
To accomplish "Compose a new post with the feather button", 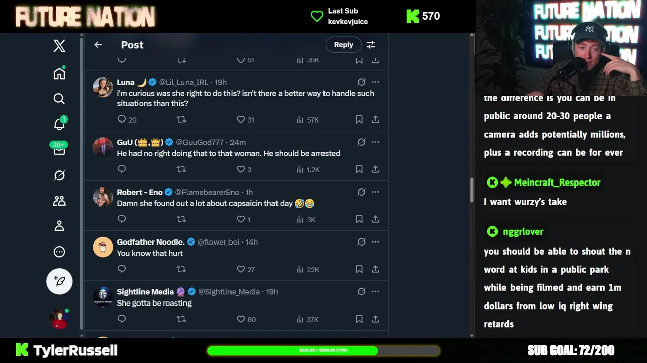I will click(x=59, y=281).
